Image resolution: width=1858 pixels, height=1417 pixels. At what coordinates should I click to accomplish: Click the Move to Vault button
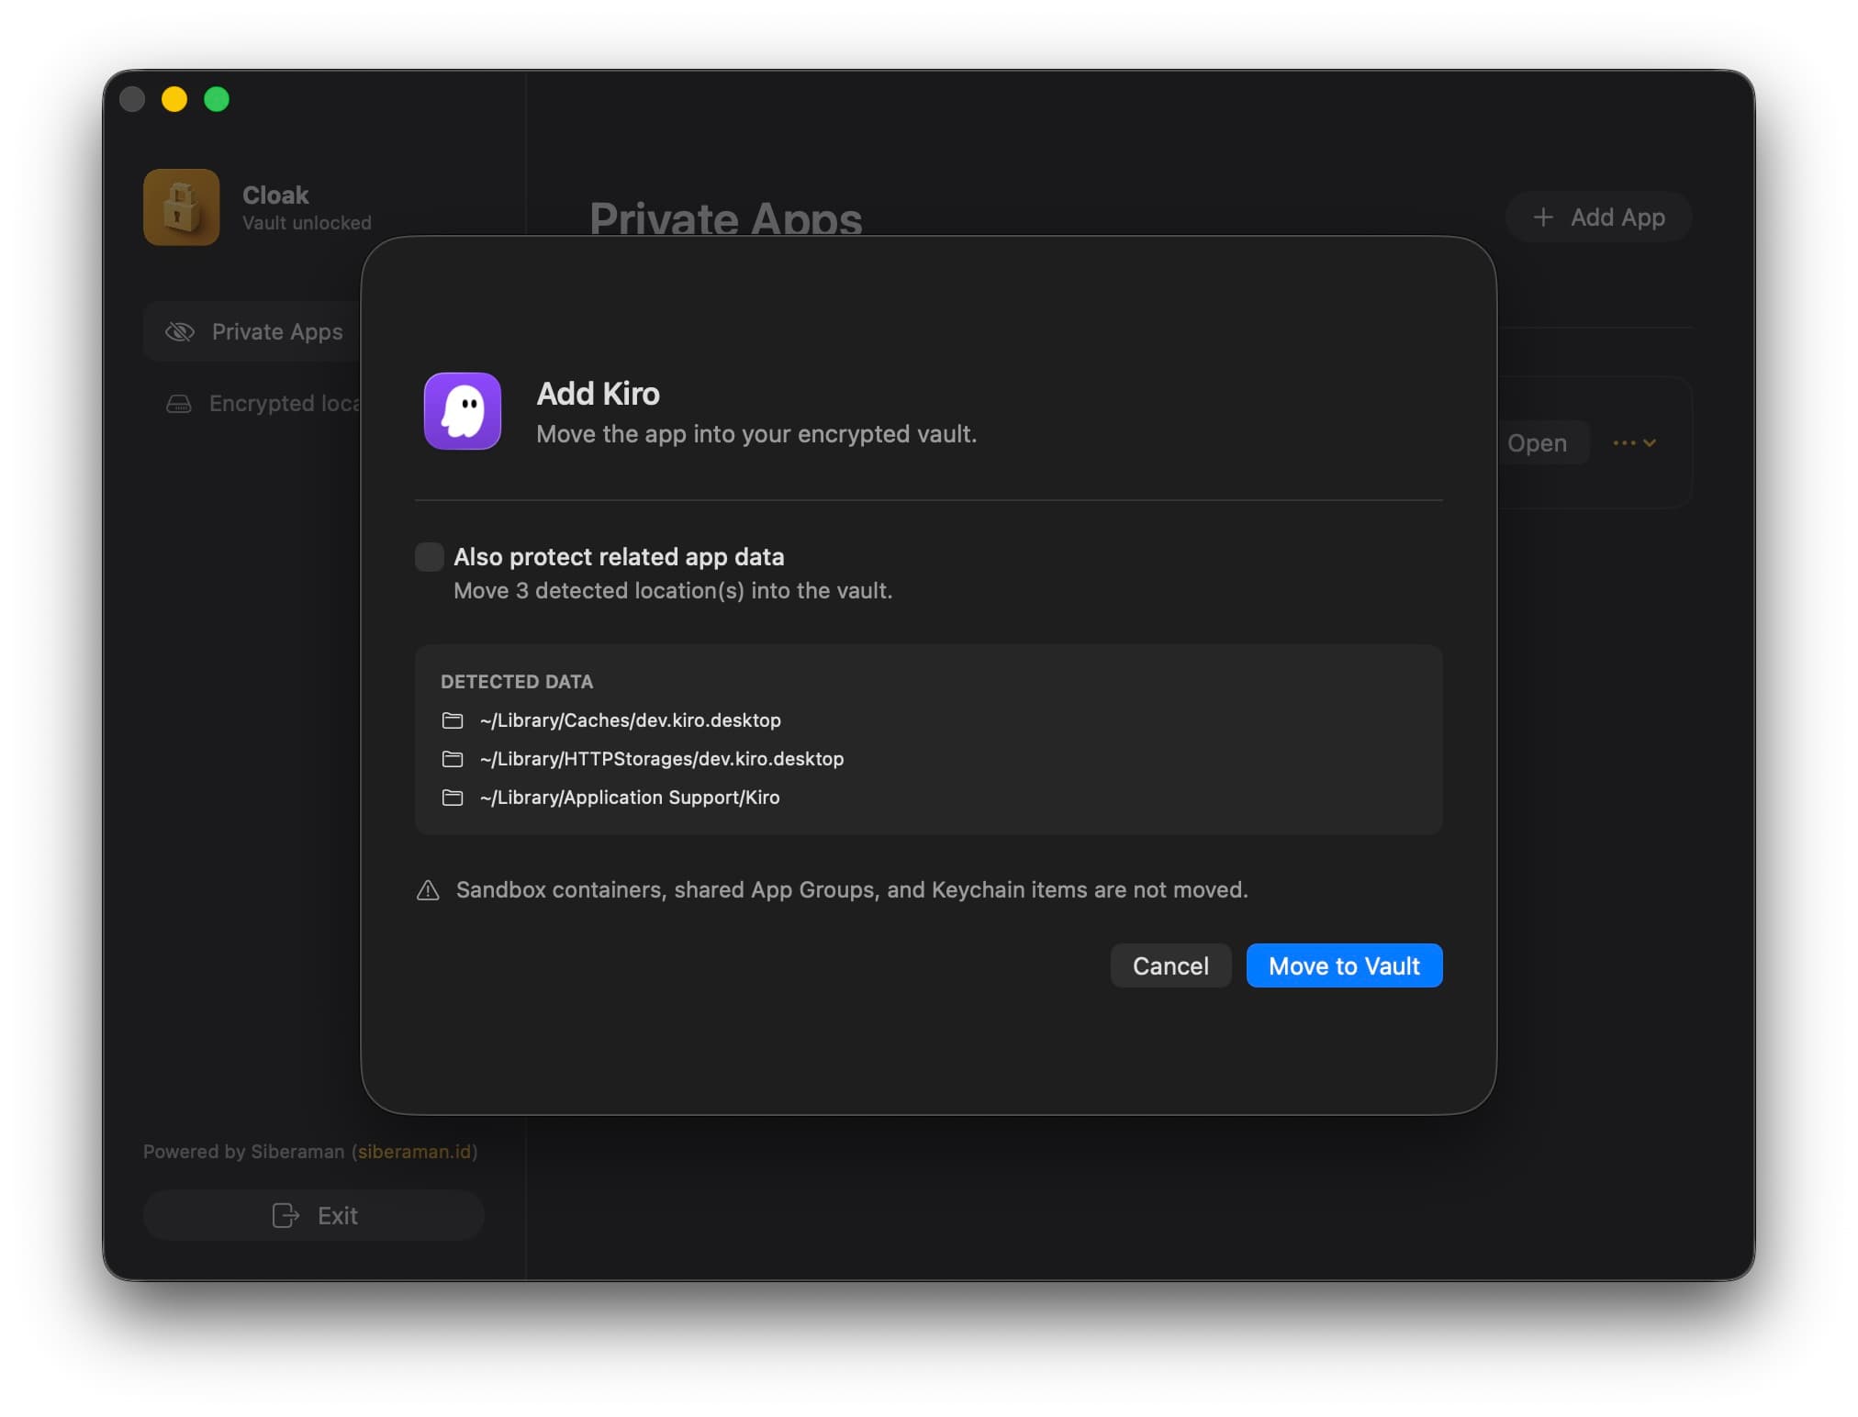click(1344, 965)
